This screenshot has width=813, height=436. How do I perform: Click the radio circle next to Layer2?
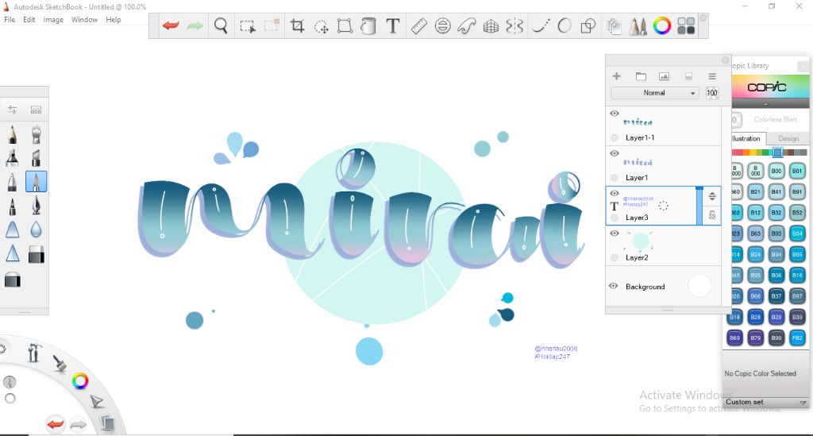click(x=615, y=257)
